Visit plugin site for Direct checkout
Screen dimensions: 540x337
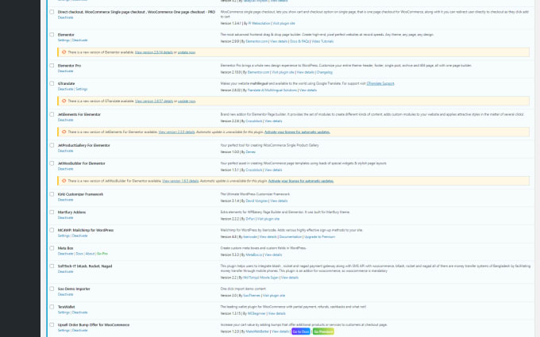coord(283,23)
